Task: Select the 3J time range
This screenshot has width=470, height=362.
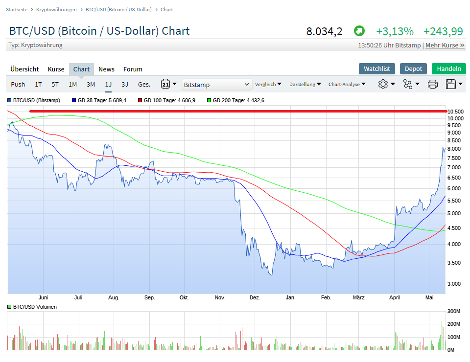Action: [x=125, y=84]
